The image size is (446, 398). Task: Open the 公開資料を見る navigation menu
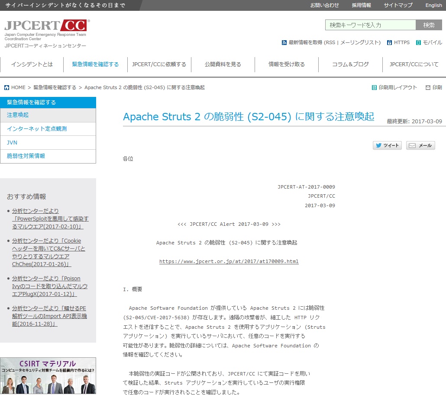(223, 64)
